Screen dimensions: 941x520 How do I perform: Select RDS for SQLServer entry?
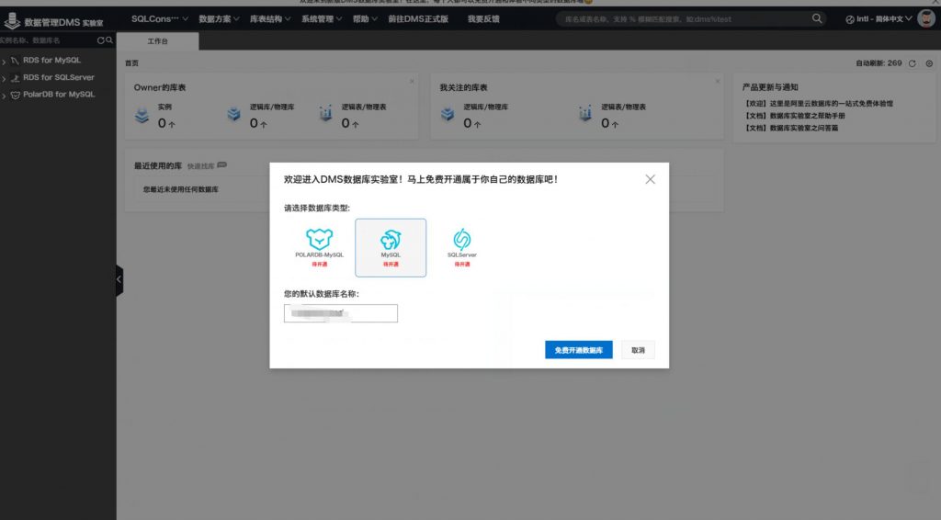click(x=58, y=77)
